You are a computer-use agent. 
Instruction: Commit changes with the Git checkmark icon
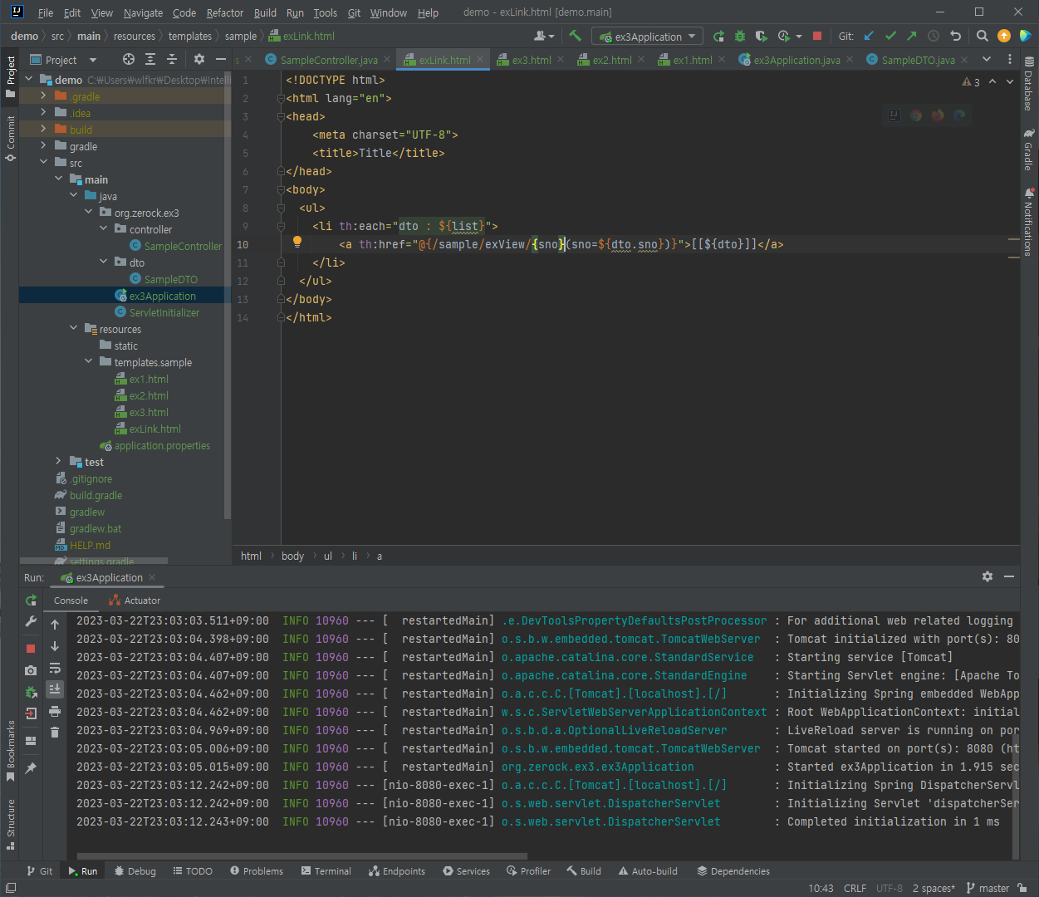(x=890, y=36)
